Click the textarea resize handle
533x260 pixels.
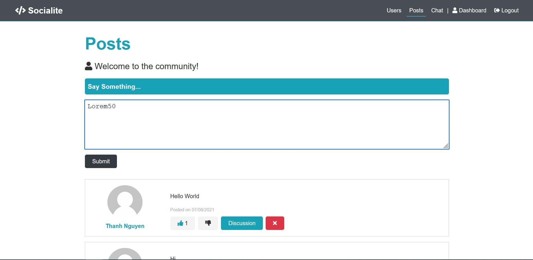[x=446, y=146]
